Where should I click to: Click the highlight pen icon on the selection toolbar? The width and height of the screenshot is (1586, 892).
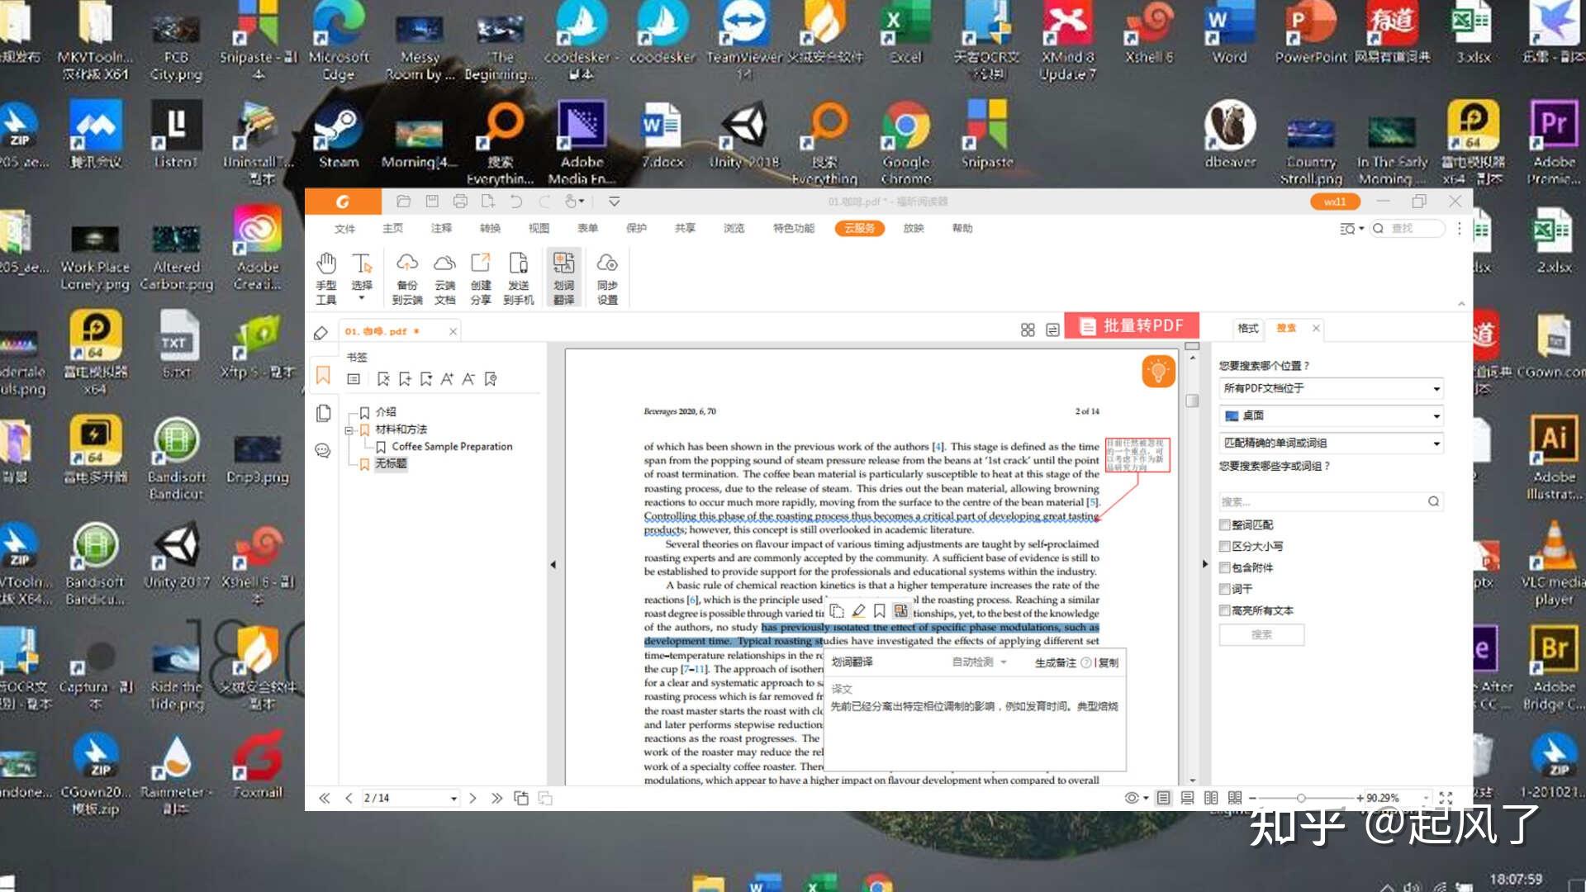(858, 611)
